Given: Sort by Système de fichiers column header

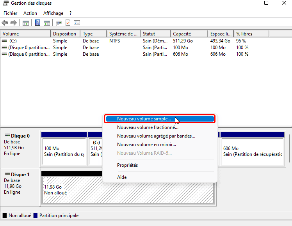Looking at the screenshot, I should [123, 34].
